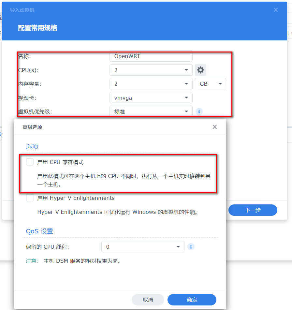This screenshot has width=292, height=310.
Task: Click the 确定 button to confirm
Action: 192,300
